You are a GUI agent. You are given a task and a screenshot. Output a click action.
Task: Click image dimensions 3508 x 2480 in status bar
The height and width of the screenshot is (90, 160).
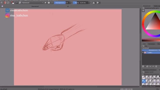[x=126, y=89]
